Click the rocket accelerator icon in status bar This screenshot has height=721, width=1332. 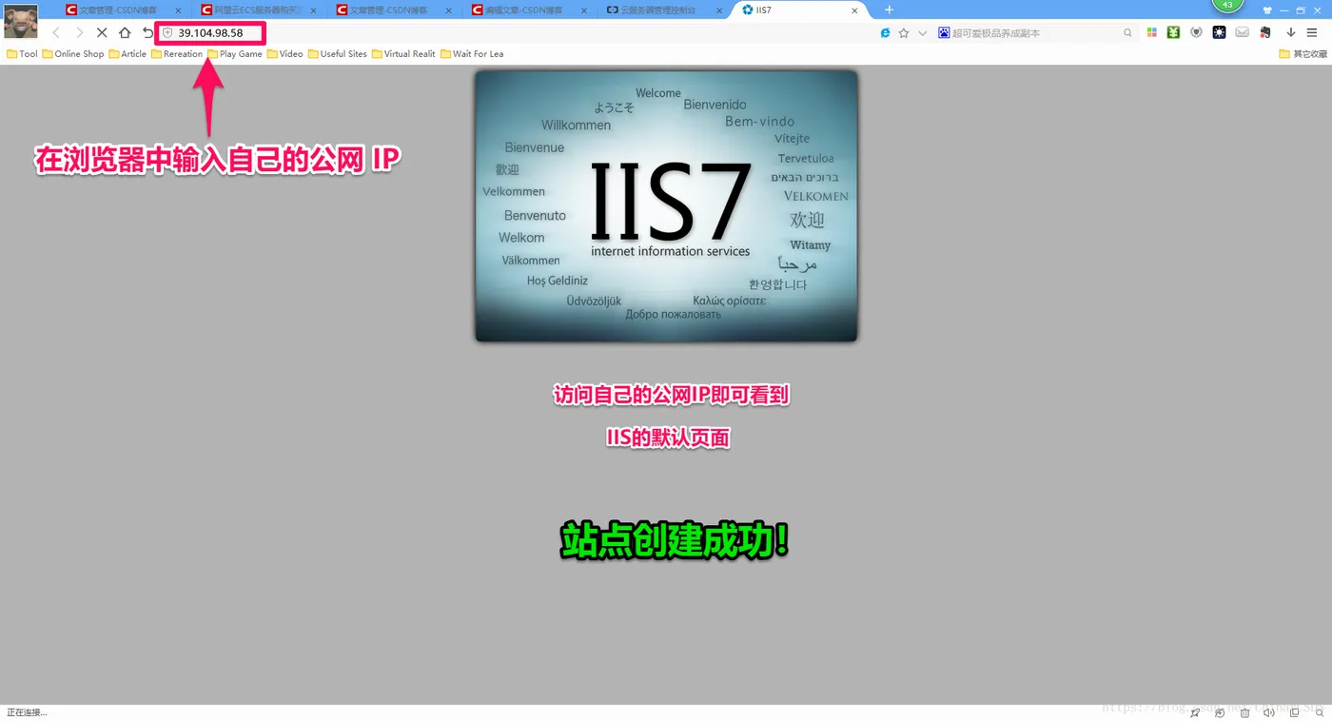point(1196,712)
